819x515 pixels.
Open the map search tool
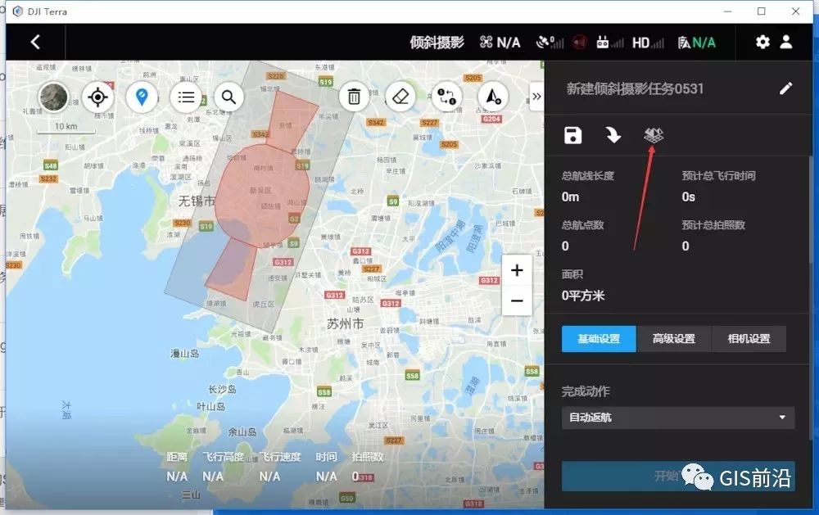click(x=229, y=97)
